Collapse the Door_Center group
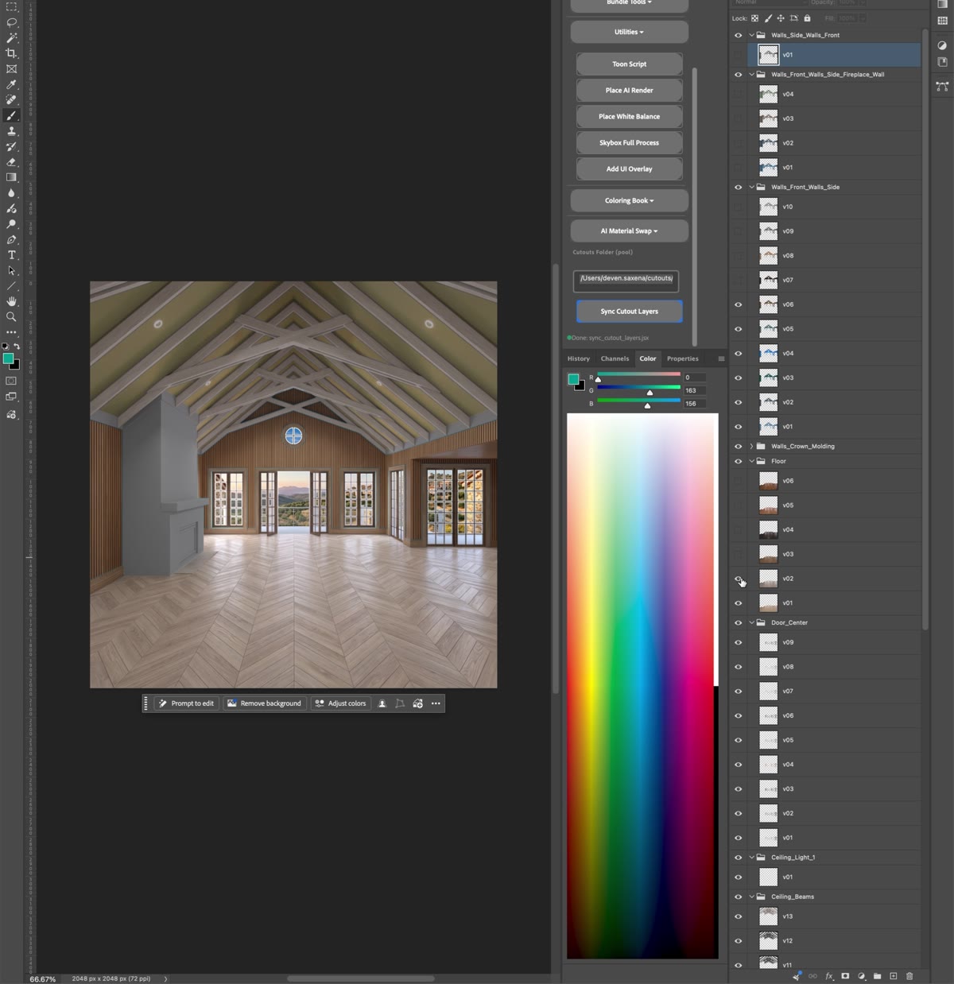This screenshot has width=954, height=984. coord(751,623)
